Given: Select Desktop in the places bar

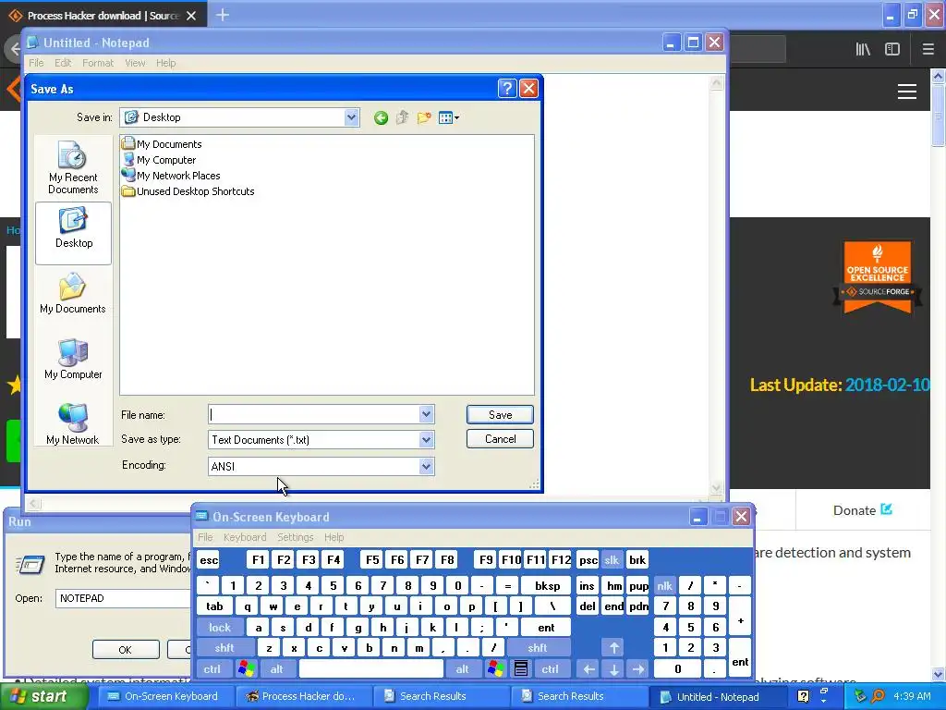Looking at the screenshot, I should coord(74,233).
